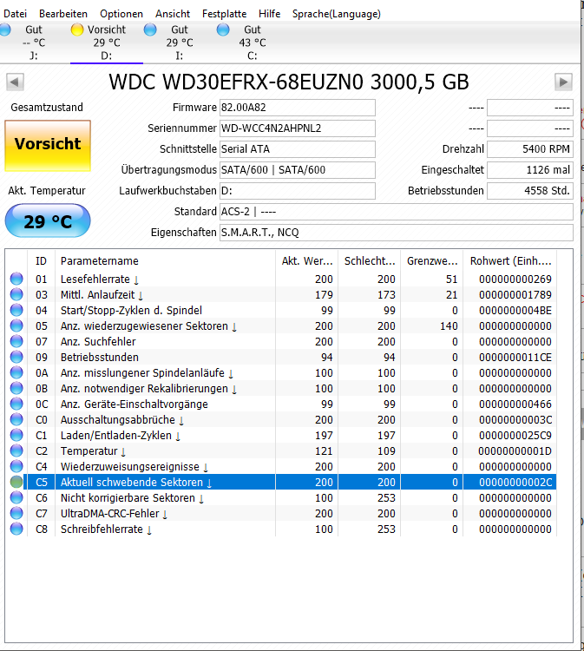Select drive D: Vorsicht tab
Image resolution: width=584 pixels, height=651 pixels.
[107, 43]
